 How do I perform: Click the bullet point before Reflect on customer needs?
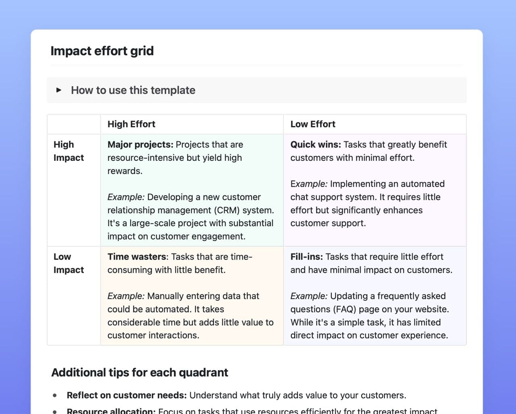55,395
